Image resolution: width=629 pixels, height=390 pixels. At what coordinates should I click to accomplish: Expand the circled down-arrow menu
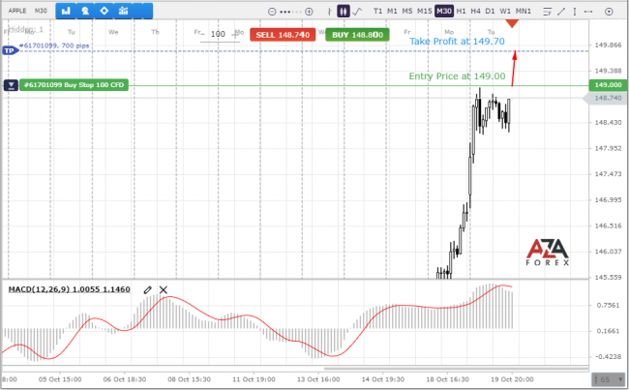(x=609, y=12)
